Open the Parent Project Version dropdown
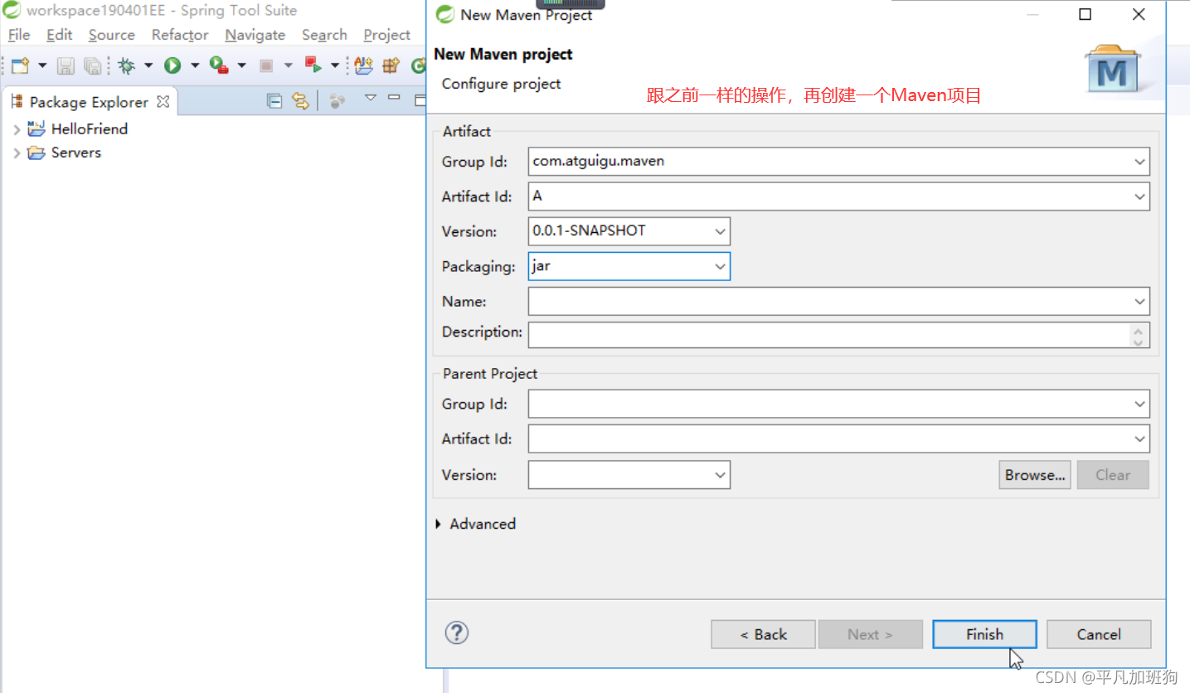Screen dimensions: 1190x693 point(720,475)
